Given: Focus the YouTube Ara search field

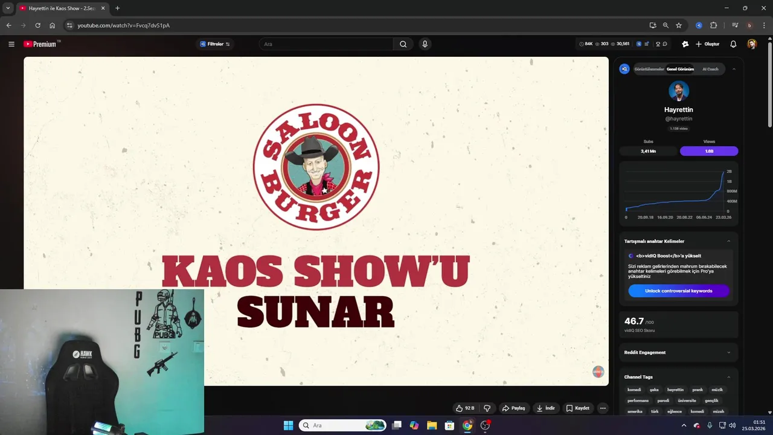Looking at the screenshot, I should (326, 44).
